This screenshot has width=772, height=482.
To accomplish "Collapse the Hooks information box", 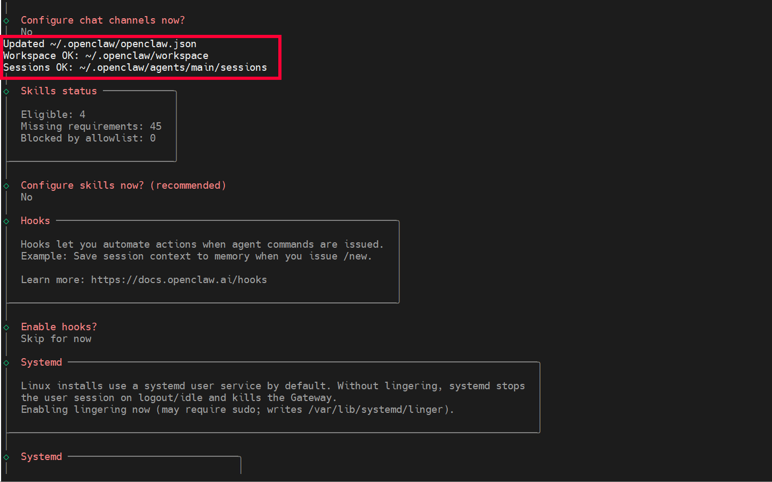I will [x=35, y=221].
